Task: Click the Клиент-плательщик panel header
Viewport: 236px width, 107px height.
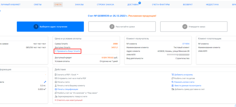Action: 210,39
